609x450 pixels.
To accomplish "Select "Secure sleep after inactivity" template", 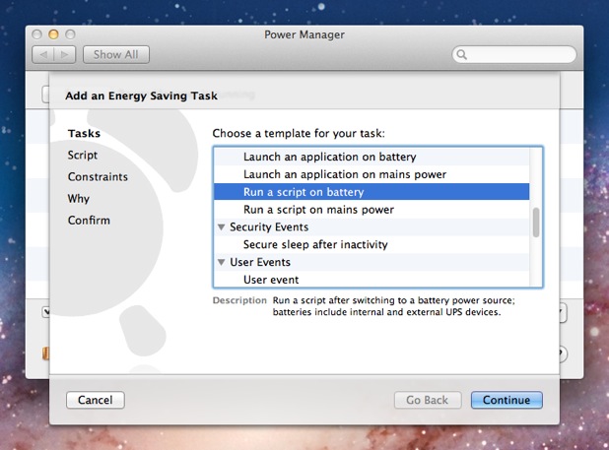I will 372,244.
